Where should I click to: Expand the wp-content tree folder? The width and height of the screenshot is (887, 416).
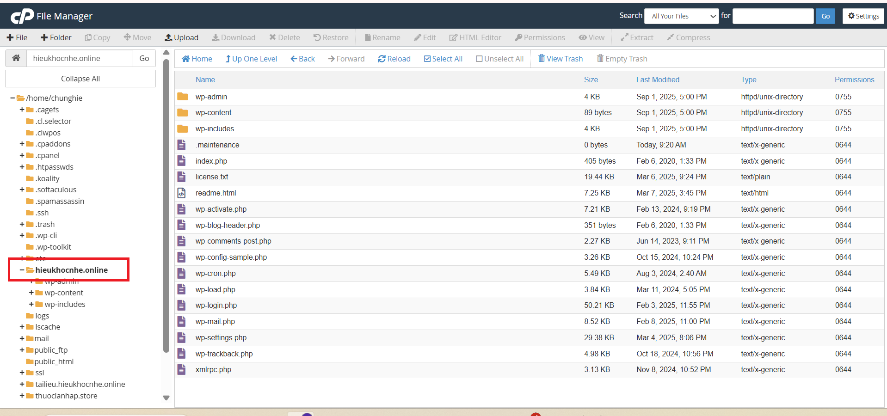coord(31,293)
